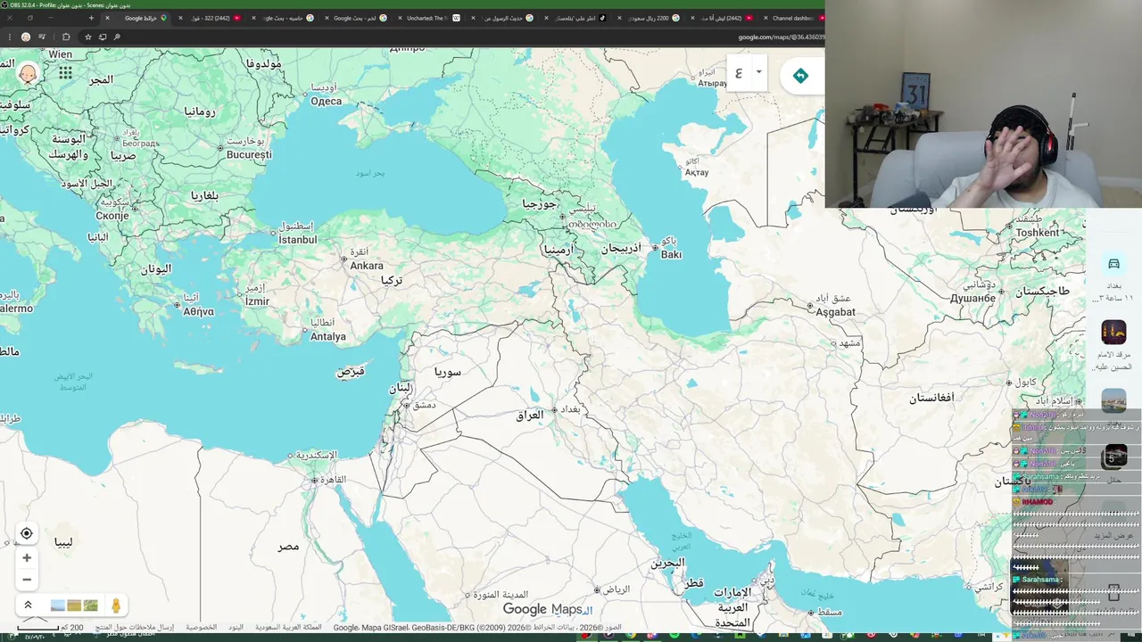
Task: Bookmark this page with the star icon
Action: click(87, 37)
